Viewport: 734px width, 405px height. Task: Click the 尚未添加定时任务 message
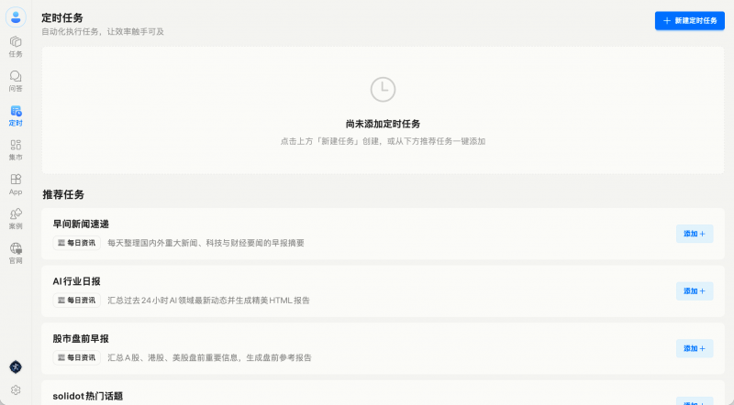click(x=383, y=124)
